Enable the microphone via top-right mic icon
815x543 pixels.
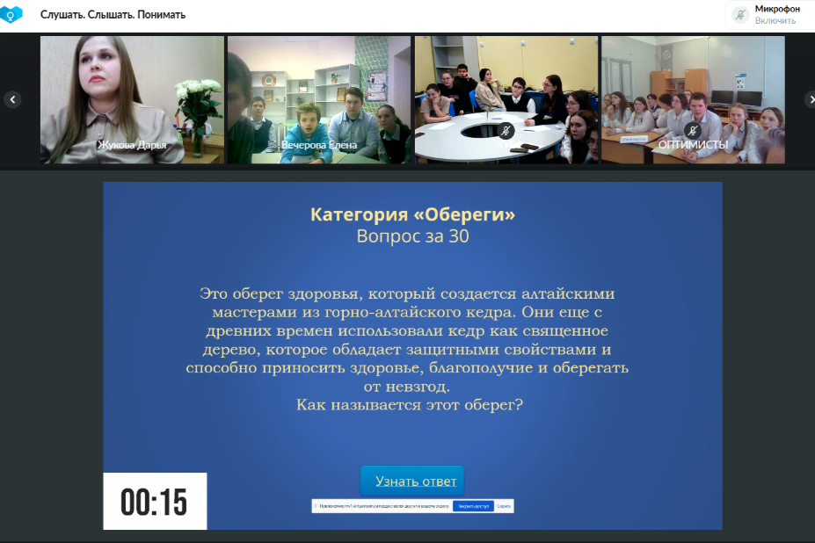(x=740, y=15)
